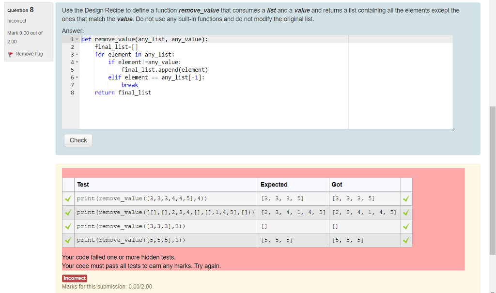This screenshot has width=496, height=293.
Task: Click test cell 'print(remove_value([5,5,5],3))'
Action: point(131,240)
